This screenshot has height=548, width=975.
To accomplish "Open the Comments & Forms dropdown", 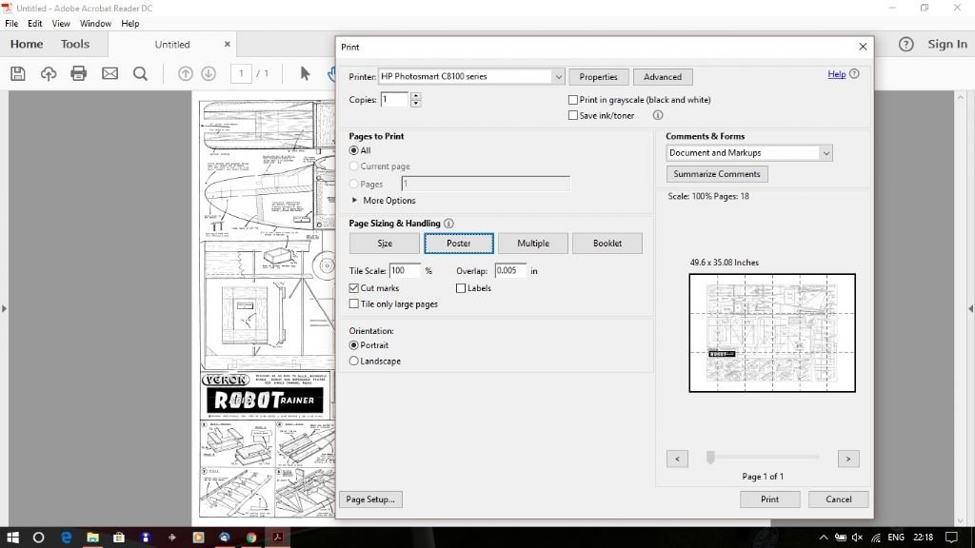I will (826, 152).
